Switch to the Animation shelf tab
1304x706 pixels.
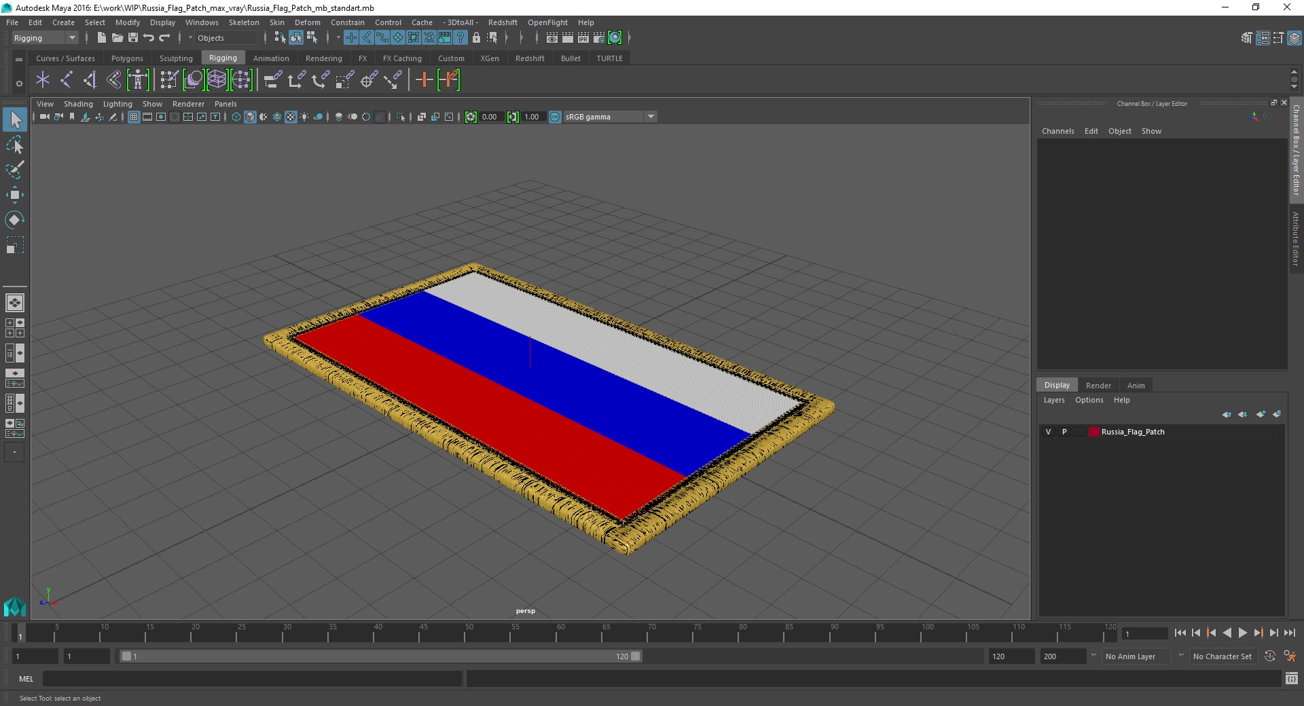pyautogui.click(x=271, y=58)
